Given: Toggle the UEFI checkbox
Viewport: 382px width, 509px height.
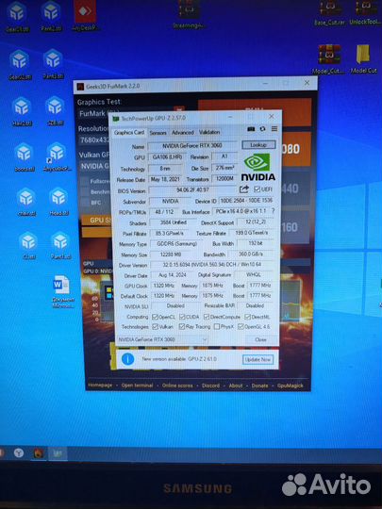Looking at the screenshot, I should [257, 189].
